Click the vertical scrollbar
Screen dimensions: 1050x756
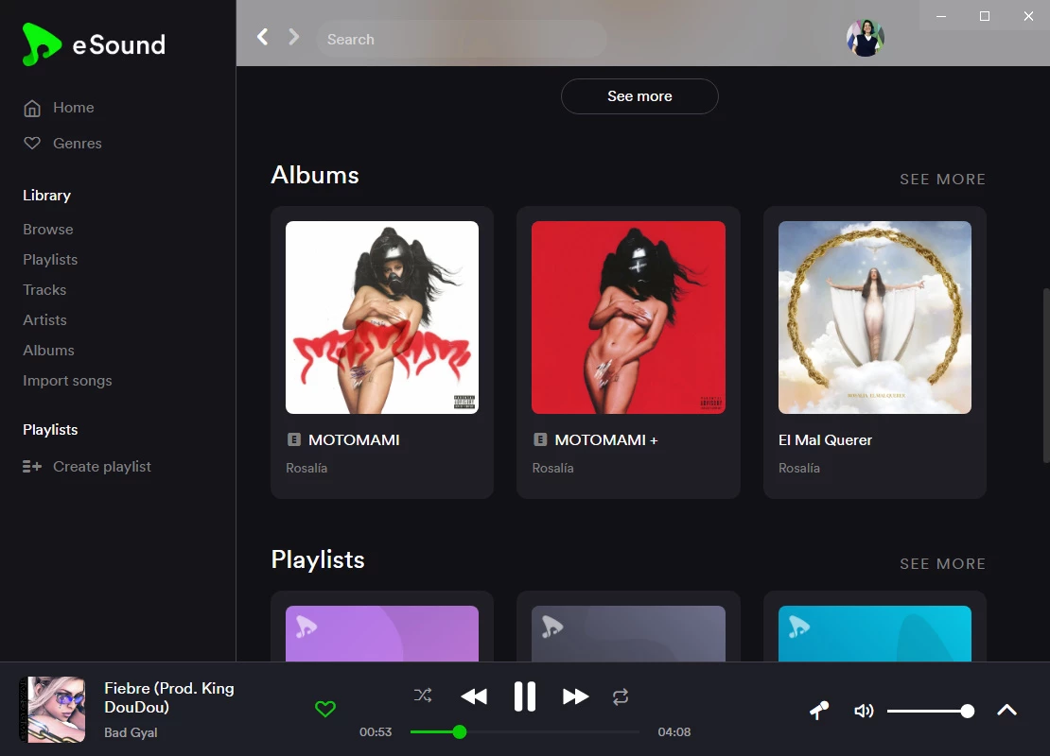tap(1046, 375)
